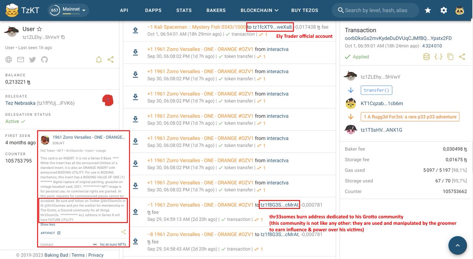Click the sender avatar in the Transaction panel
Viewport: 473px width, 259px height.
[350, 76]
